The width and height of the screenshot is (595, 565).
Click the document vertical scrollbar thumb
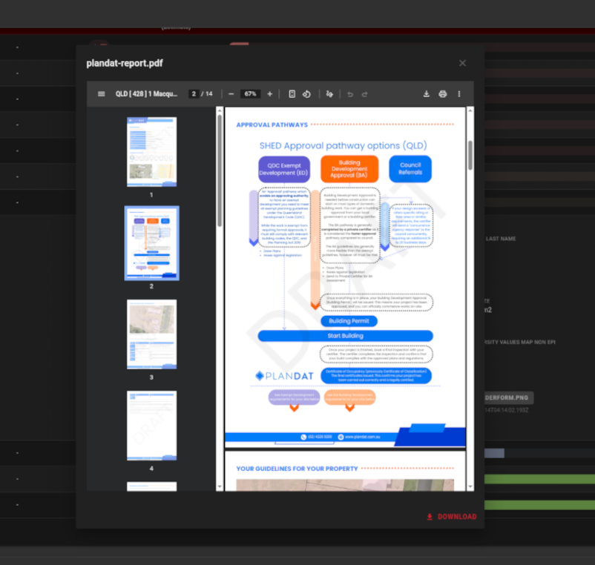click(470, 156)
